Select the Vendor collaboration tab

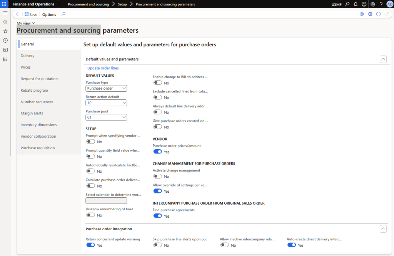tap(38, 136)
